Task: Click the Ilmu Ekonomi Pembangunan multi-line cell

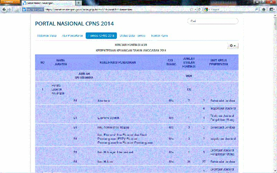Action: [x=125, y=139]
